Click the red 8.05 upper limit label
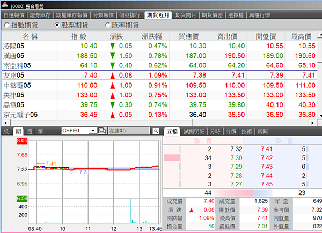 pyautogui.click(x=22, y=140)
